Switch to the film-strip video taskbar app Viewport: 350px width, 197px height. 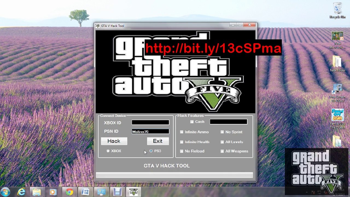pyautogui.click(x=118, y=192)
